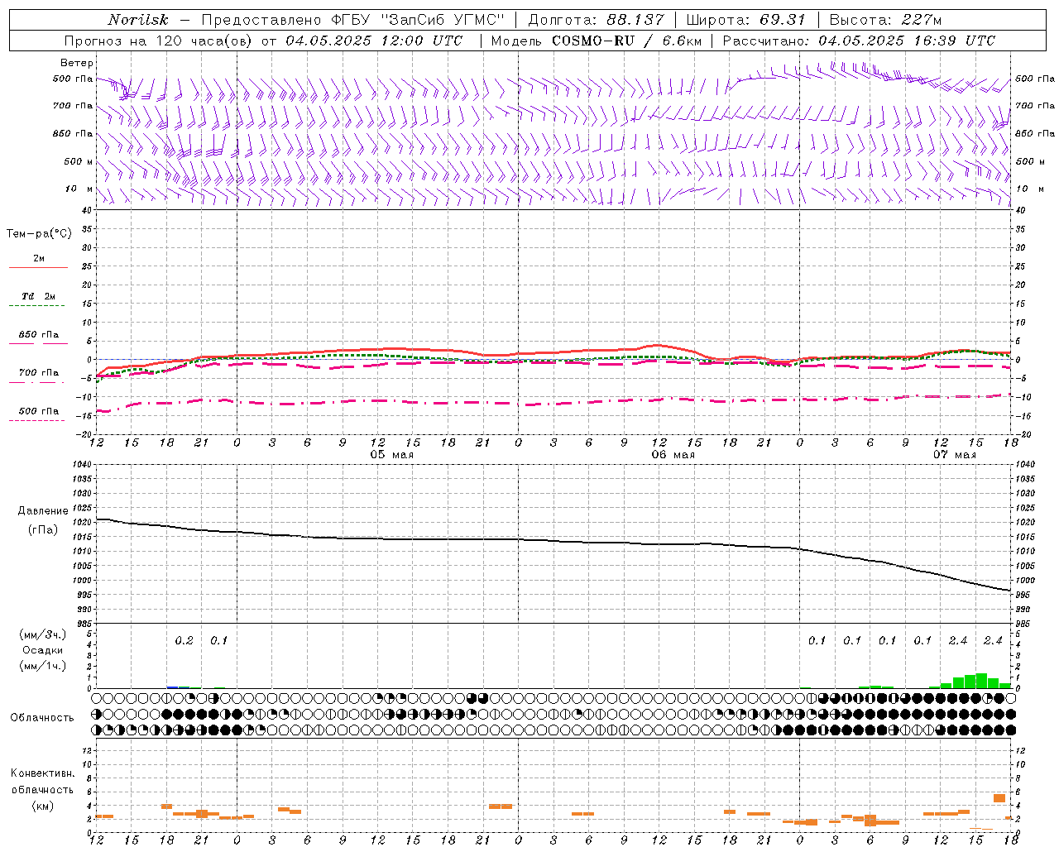Click the "Широта: 69.31" header field
Screen dimensions: 1059x847
tap(745, 20)
